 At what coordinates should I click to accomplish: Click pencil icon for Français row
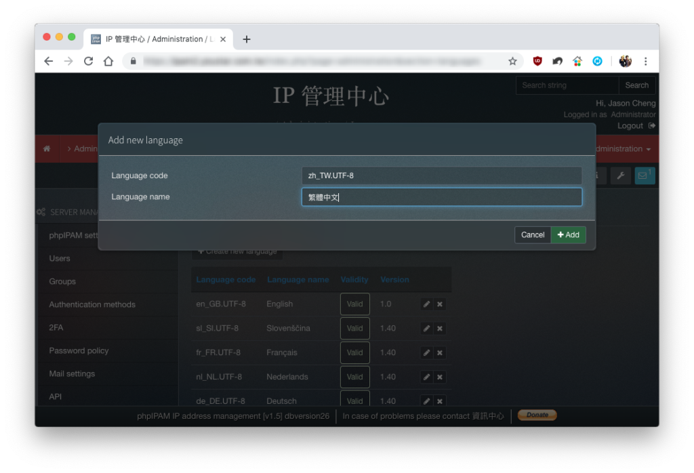coord(426,353)
